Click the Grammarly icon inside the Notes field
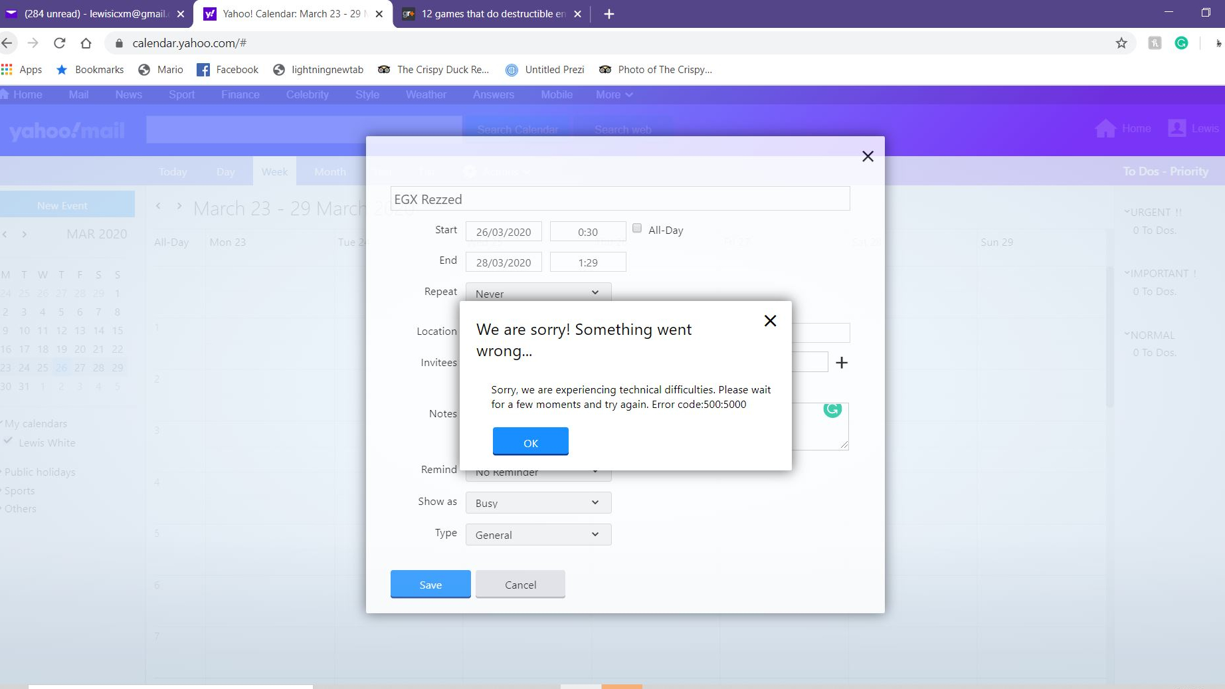The height and width of the screenshot is (689, 1225). click(x=832, y=411)
